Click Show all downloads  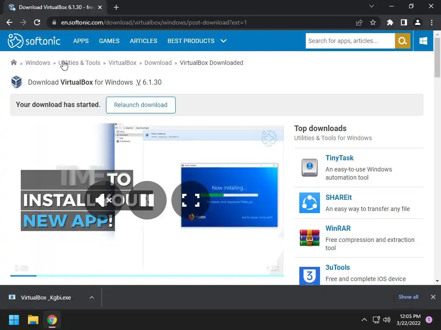click(x=408, y=297)
